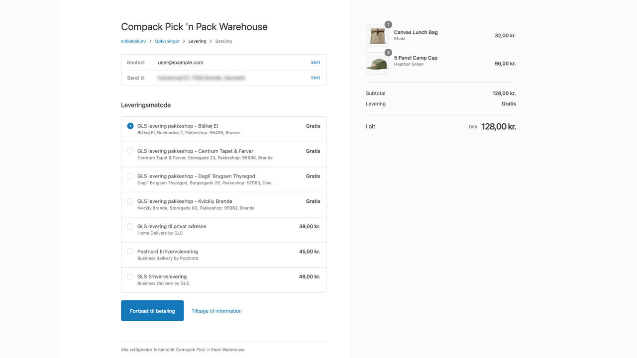Click Skift next to Kontakt email

316,62
